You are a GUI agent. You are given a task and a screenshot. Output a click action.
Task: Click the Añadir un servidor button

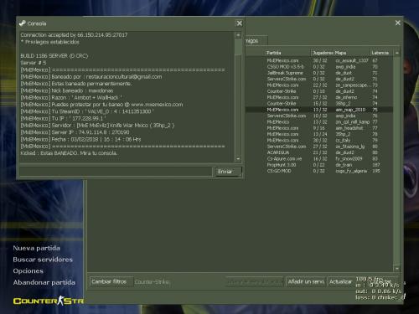(306, 281)
